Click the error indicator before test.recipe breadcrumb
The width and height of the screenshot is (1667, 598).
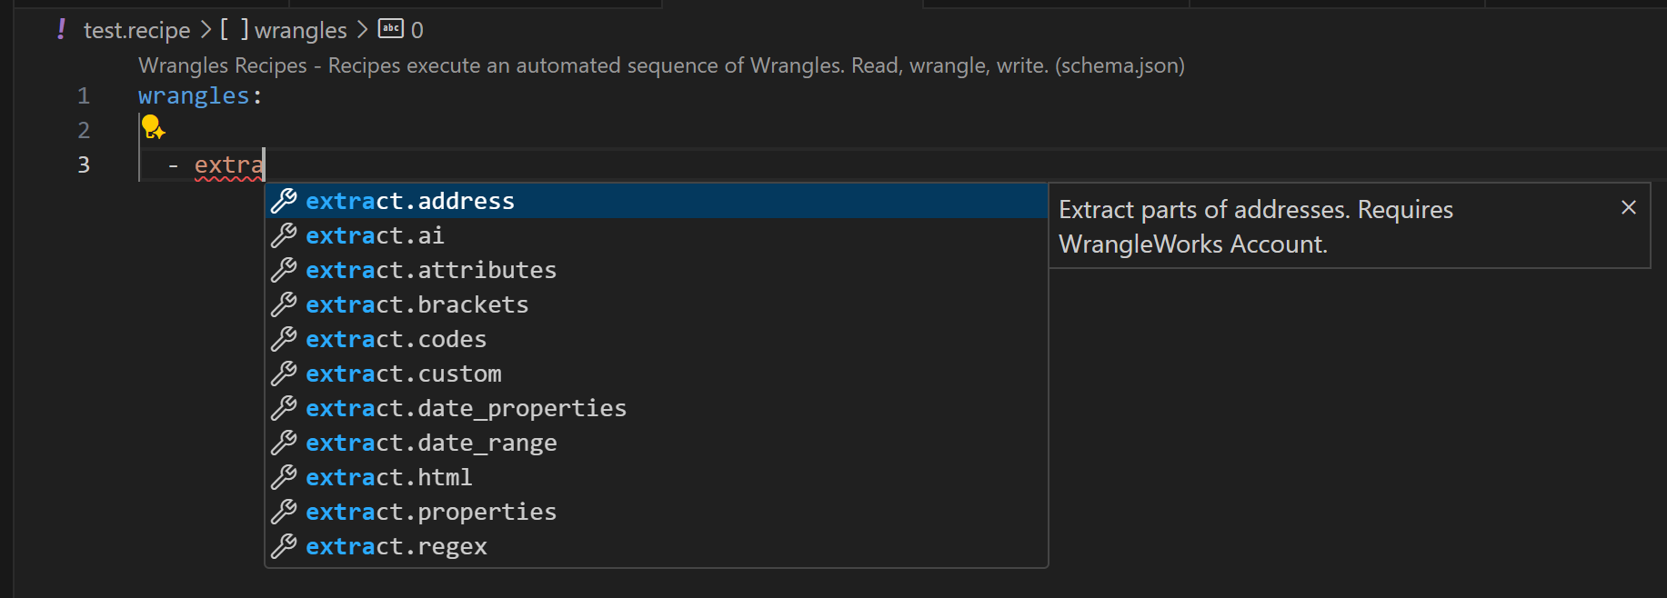coord(59,30)
